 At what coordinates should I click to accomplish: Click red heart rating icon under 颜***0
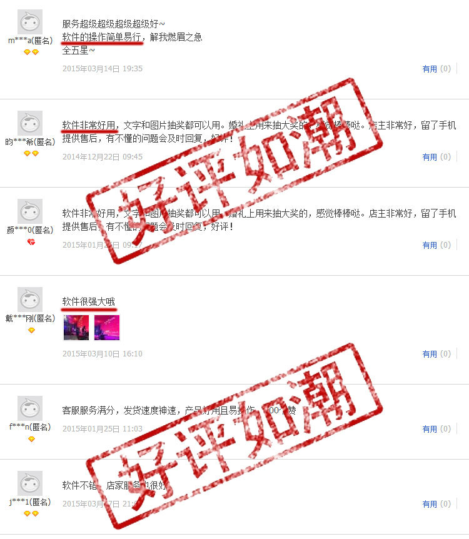point(31,242)
